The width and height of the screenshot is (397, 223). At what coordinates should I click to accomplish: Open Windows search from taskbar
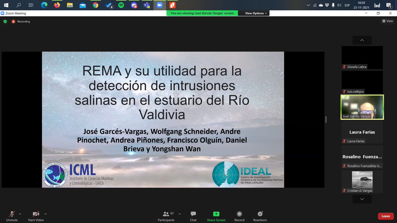[x=19, y=5]
